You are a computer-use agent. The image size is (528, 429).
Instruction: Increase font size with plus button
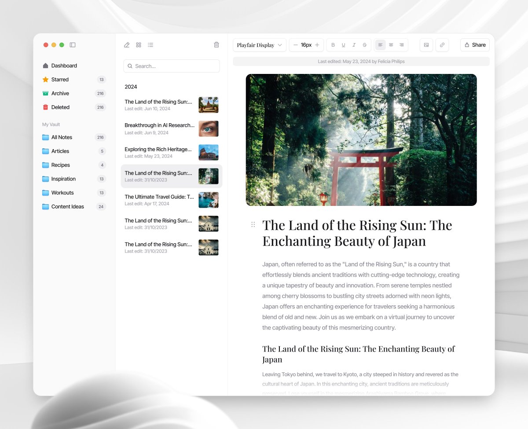(317, 45)
